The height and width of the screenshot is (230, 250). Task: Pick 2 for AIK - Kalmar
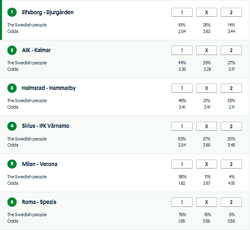tap(231, 50)
